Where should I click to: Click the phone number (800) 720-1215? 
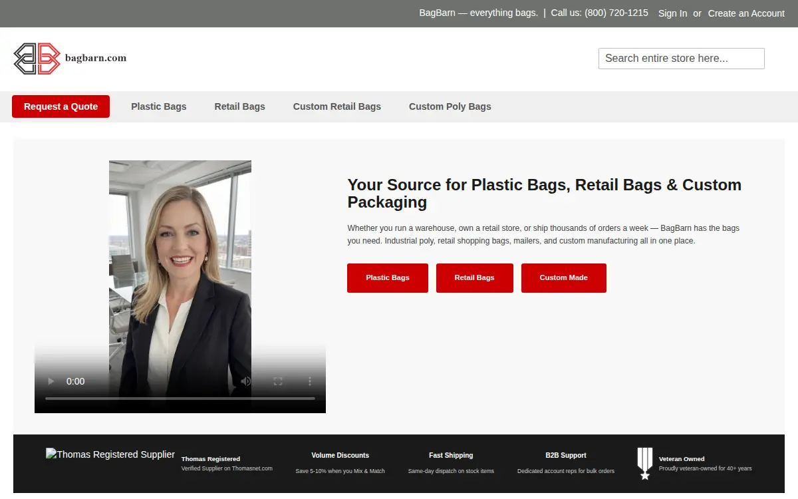tap(616, 13)
